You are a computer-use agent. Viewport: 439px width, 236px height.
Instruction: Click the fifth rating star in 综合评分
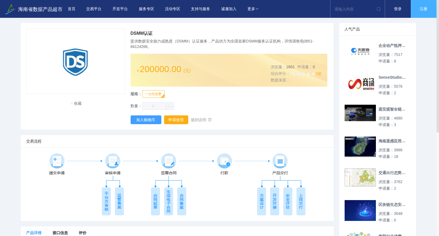coord(313,74)
